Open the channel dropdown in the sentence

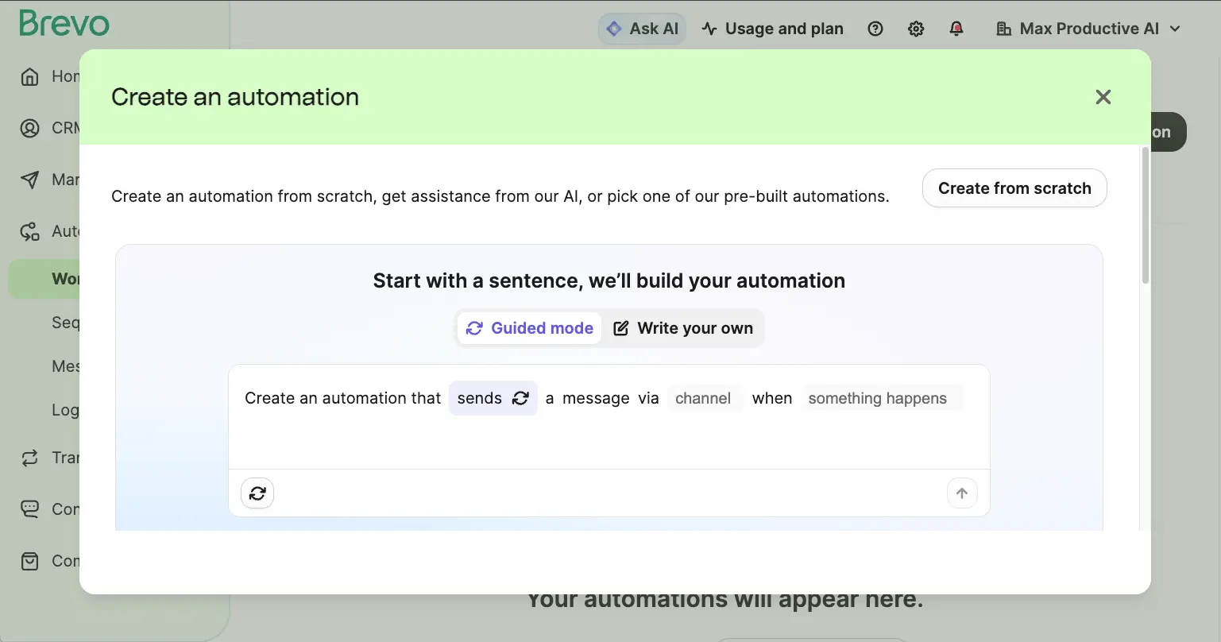tap(705, 398)
